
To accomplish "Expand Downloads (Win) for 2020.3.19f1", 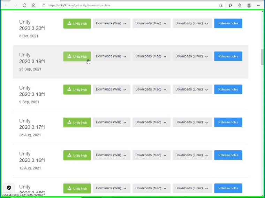I will [x=112, y=56].
